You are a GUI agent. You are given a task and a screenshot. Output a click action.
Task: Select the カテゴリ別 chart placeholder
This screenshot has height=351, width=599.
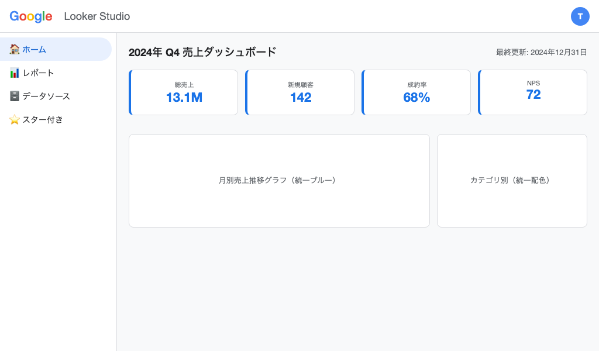click(x=512, y=180)
